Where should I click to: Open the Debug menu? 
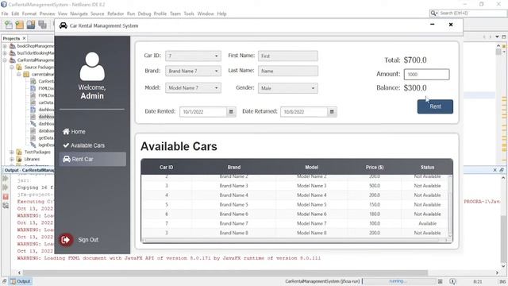[144, 14]
